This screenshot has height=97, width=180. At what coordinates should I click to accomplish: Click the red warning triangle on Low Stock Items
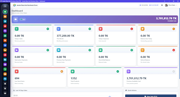[16, 72]
